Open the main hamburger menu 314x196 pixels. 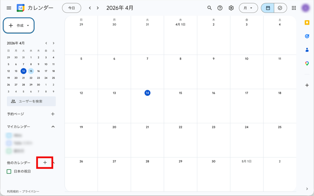(x=9, y=8)
